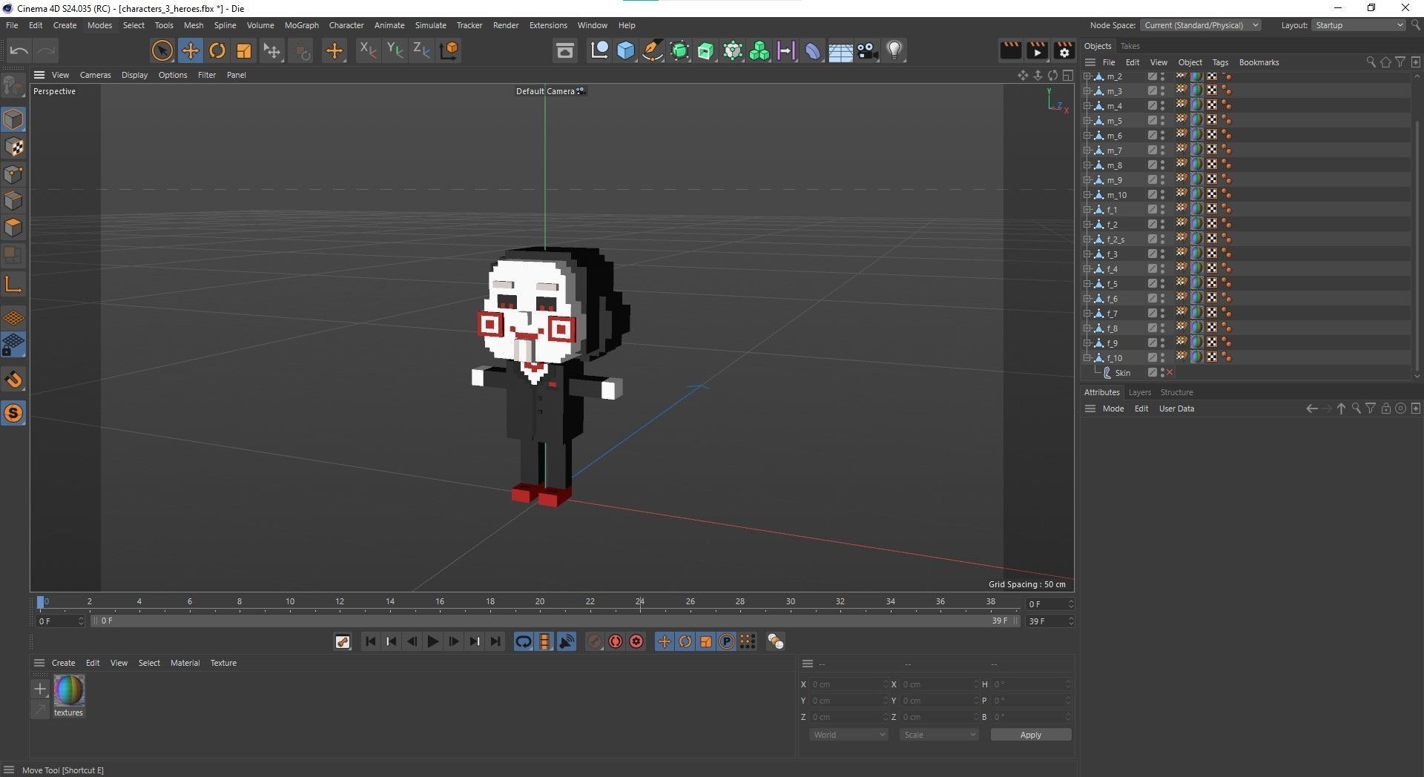Image resolution: width=1424 pixels, height=777 pixels.
Task: Activate the Move tool in top toolbar
Action: point(191,50)
